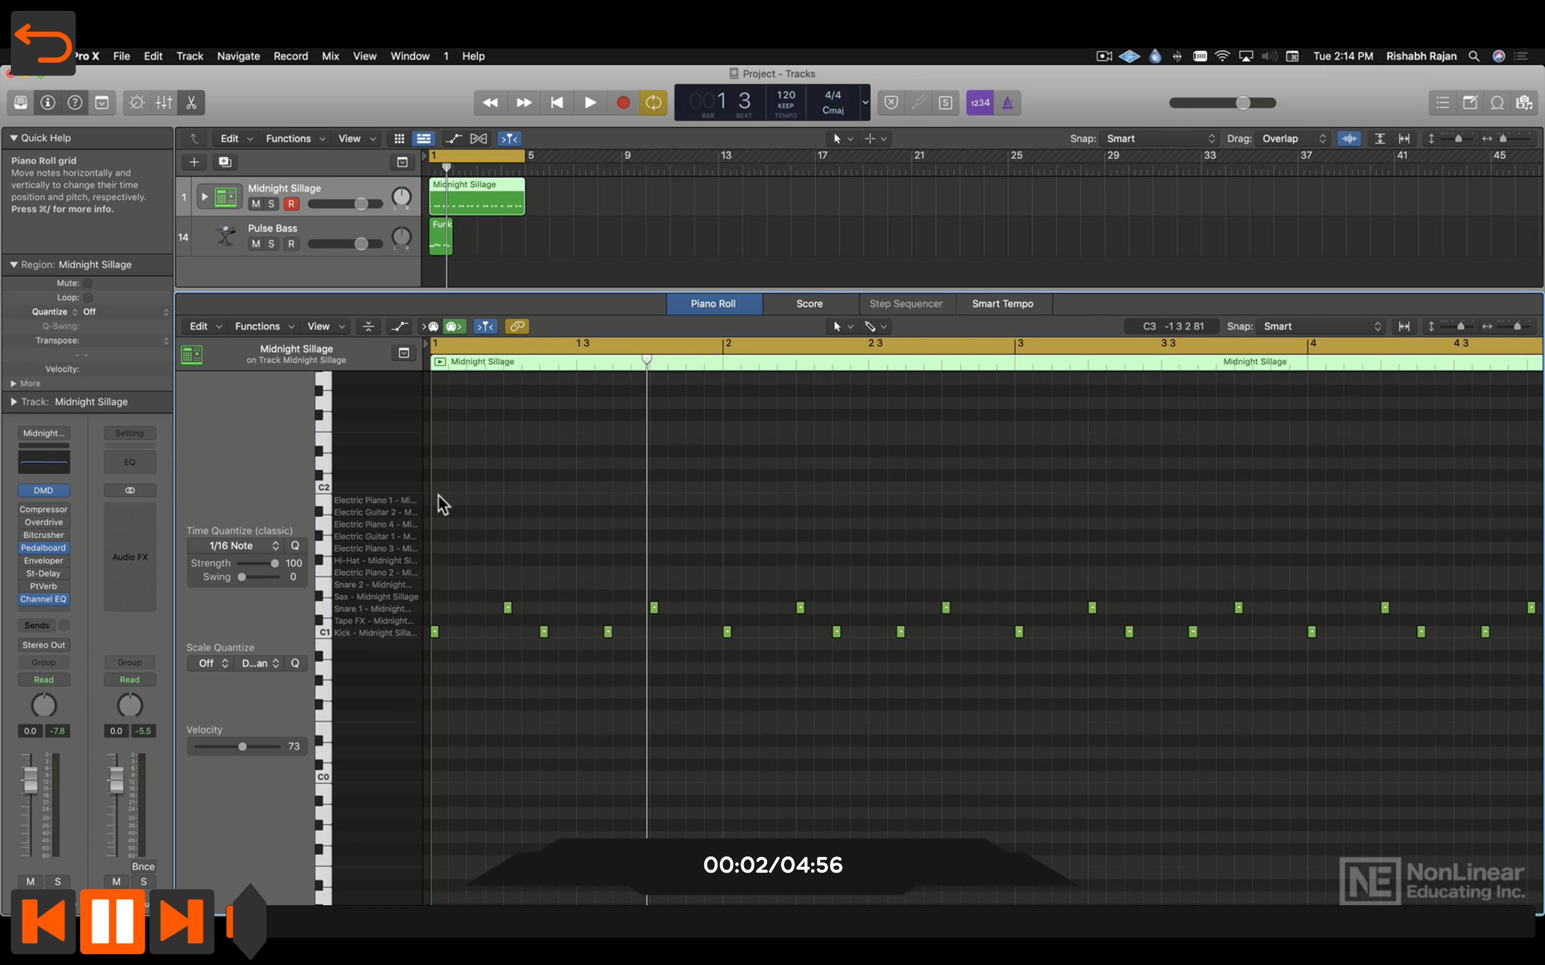Viewport: 1545px width, 965px height.
Task: Click the Scale Quantize Q button
Action: coord(295,664)
